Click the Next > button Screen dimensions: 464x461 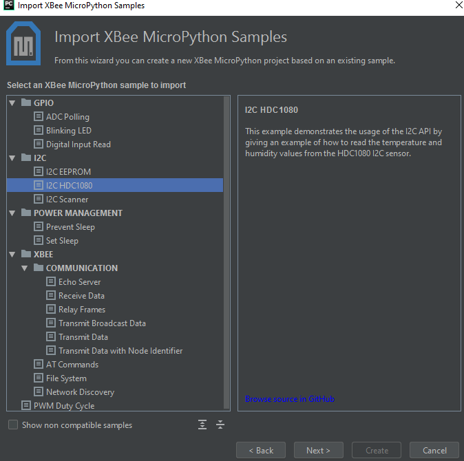(x=319, y=450)
